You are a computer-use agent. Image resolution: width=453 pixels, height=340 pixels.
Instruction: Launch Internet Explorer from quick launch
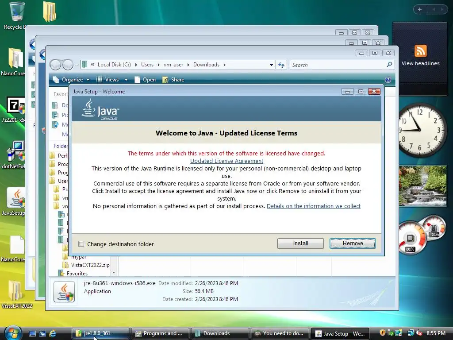click(53, 333)
